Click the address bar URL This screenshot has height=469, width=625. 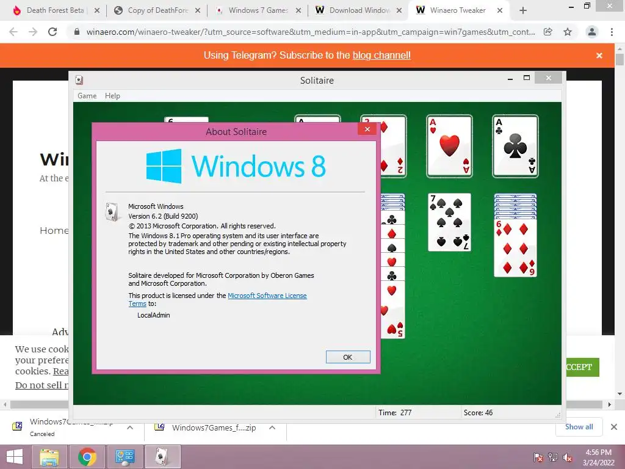point(311,32)
